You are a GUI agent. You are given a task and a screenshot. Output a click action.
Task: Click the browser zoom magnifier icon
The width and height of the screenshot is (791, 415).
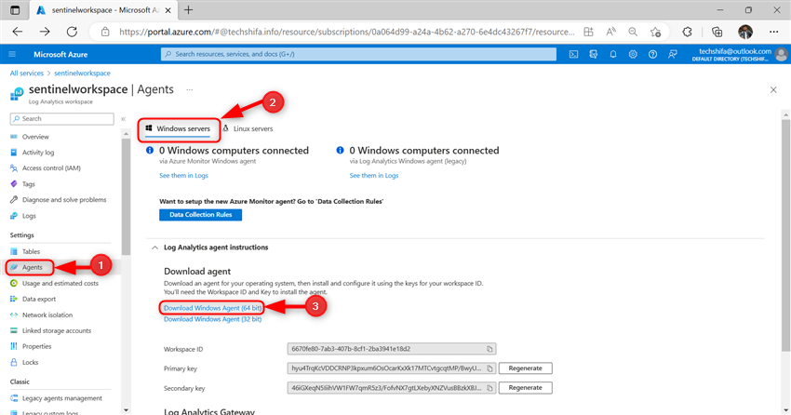pos(633,32)
